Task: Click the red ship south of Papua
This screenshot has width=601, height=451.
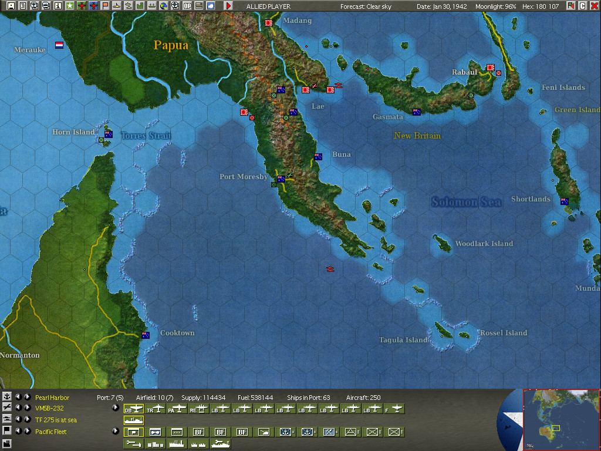Action: click(x=330, y=269)
